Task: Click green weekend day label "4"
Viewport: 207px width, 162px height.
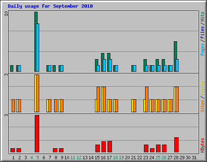Action: pos(32,158)
